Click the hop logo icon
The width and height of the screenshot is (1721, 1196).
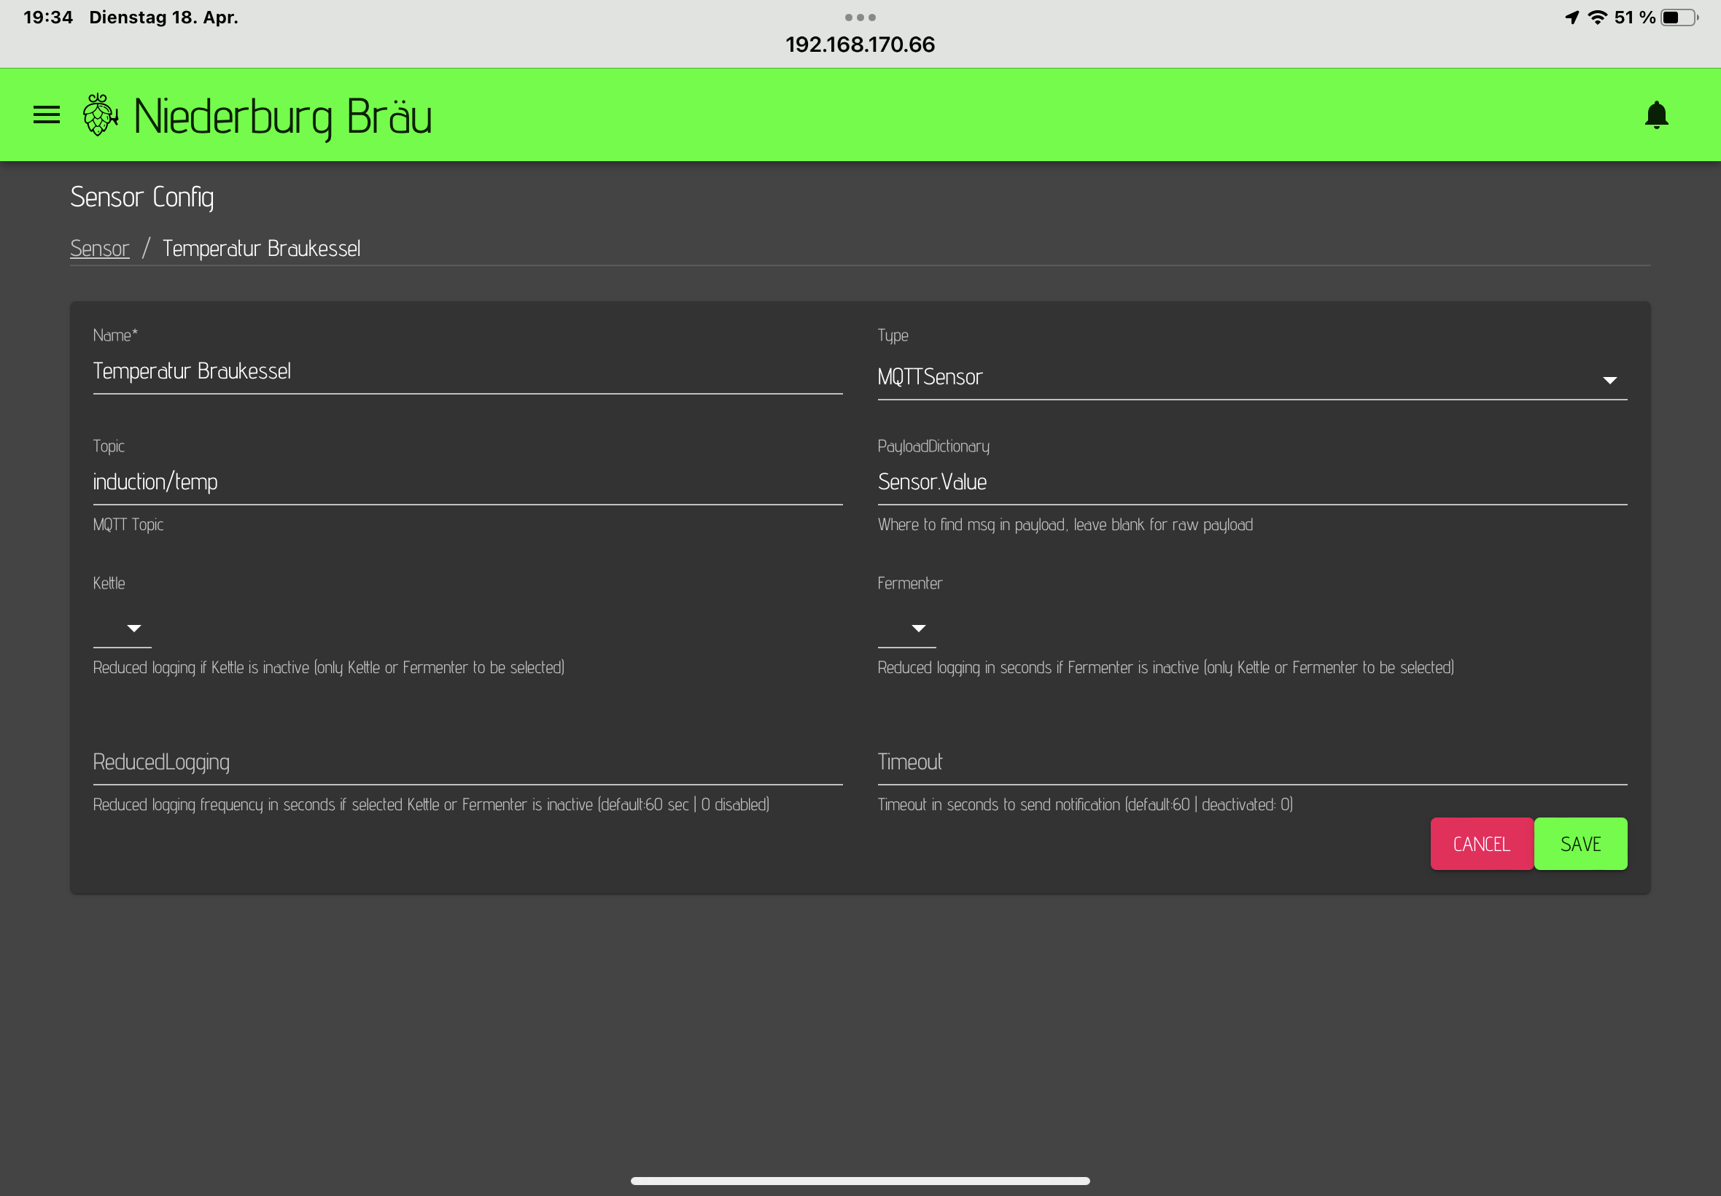pos(99,114)
